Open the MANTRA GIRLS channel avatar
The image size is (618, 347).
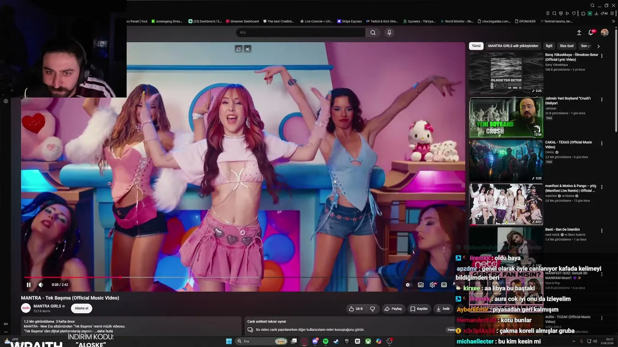tap(26, 308)
